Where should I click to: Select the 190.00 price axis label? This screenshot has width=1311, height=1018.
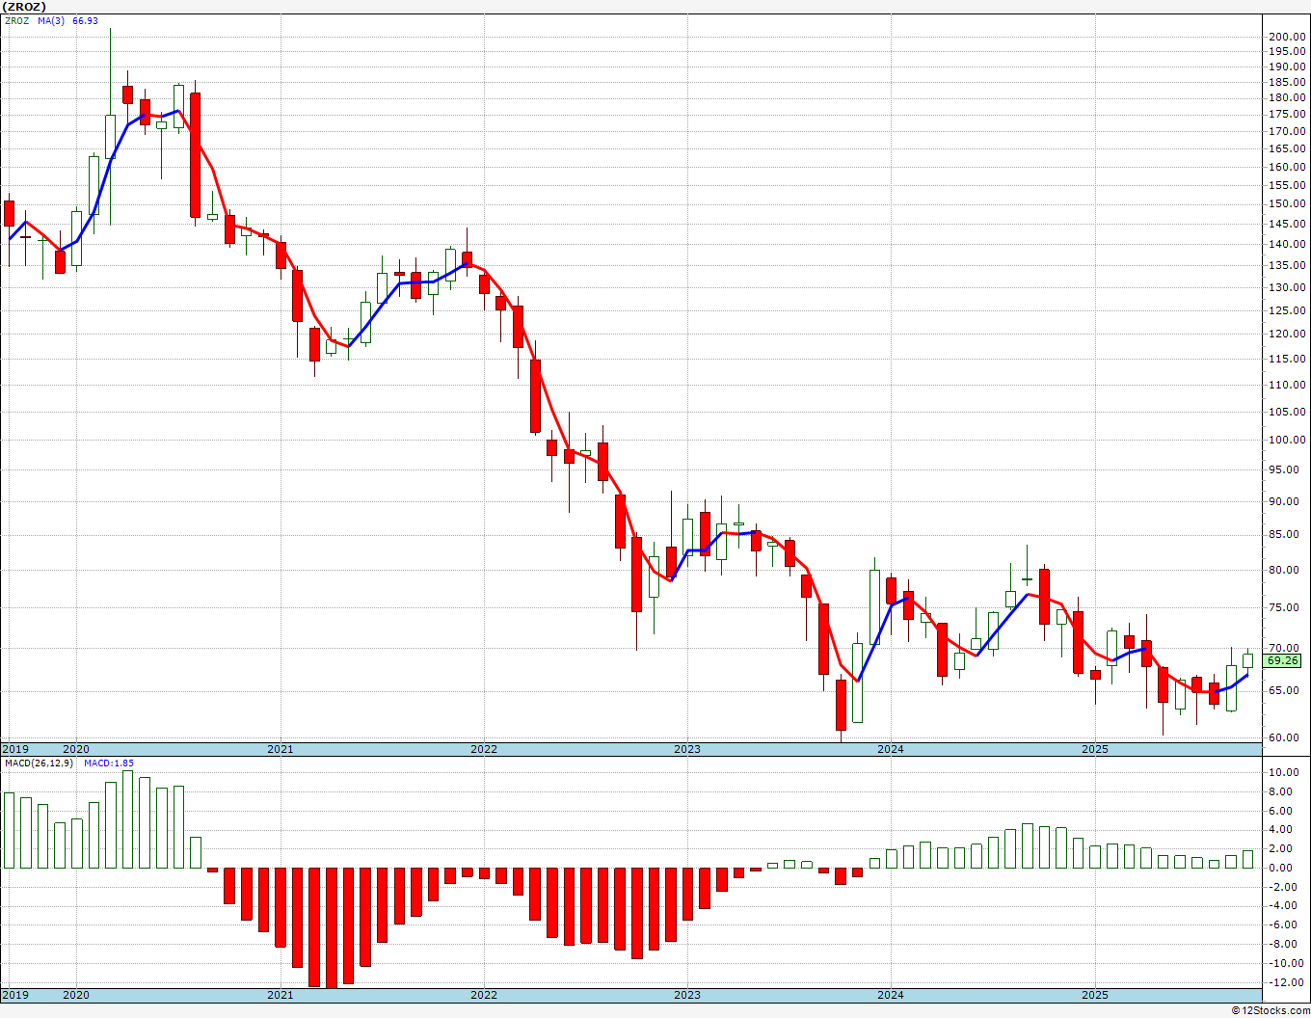(1287, 67)
